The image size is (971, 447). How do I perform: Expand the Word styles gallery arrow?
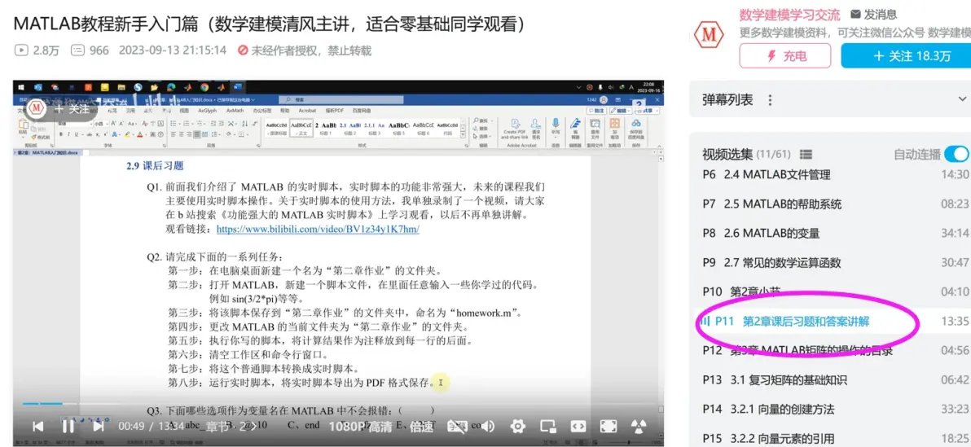point(463,135)
